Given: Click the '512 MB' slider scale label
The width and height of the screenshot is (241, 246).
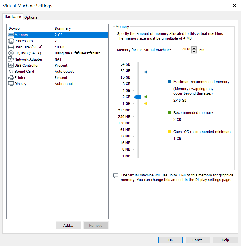Looking at the screenshot, I should [x=124, y=110].
